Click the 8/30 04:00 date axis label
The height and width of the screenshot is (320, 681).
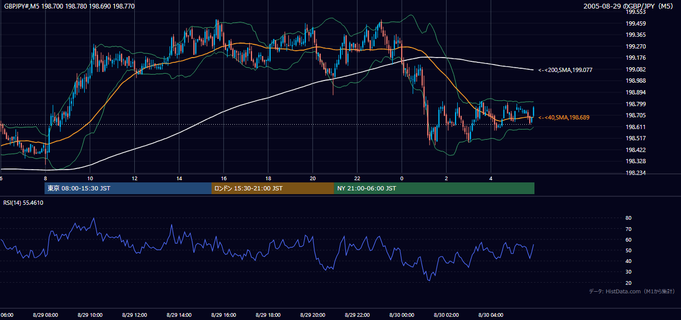pos(491,315)
